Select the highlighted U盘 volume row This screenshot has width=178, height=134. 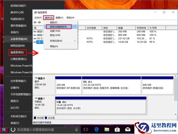click(40, 42)
